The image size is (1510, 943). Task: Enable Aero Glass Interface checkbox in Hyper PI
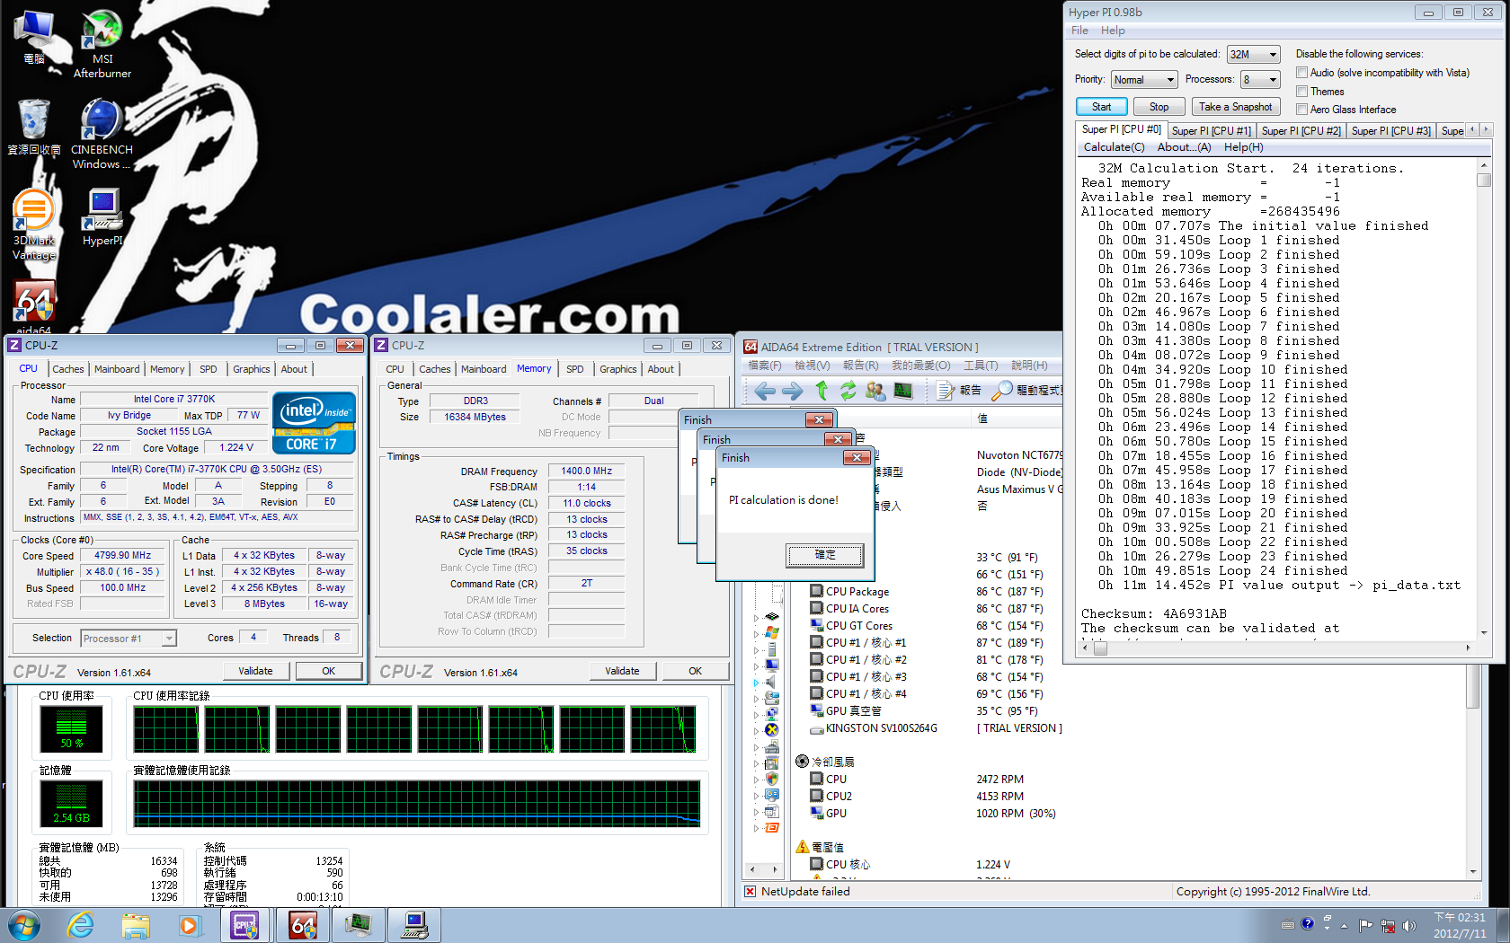pyautogui.click(x=1301, y=109)
